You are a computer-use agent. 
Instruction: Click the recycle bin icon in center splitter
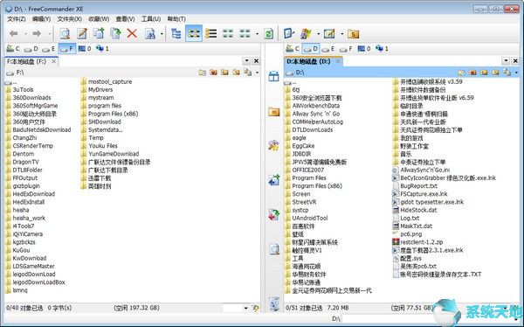point(274,304)
